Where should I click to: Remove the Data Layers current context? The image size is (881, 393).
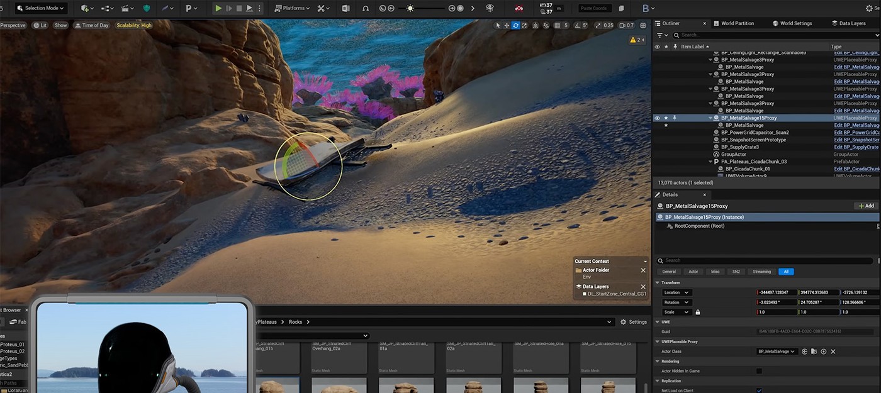(643, 286)
